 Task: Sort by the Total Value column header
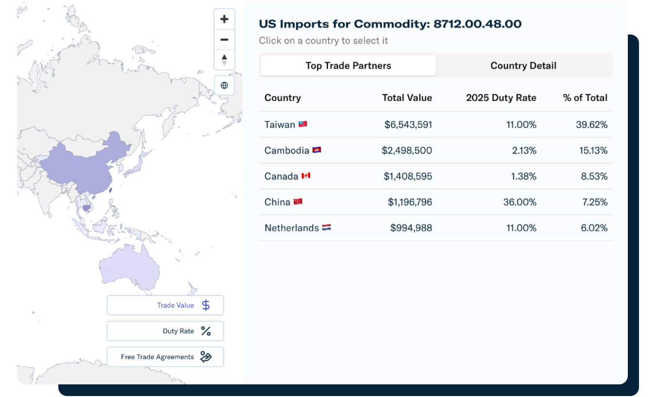(x=407, y=98)
